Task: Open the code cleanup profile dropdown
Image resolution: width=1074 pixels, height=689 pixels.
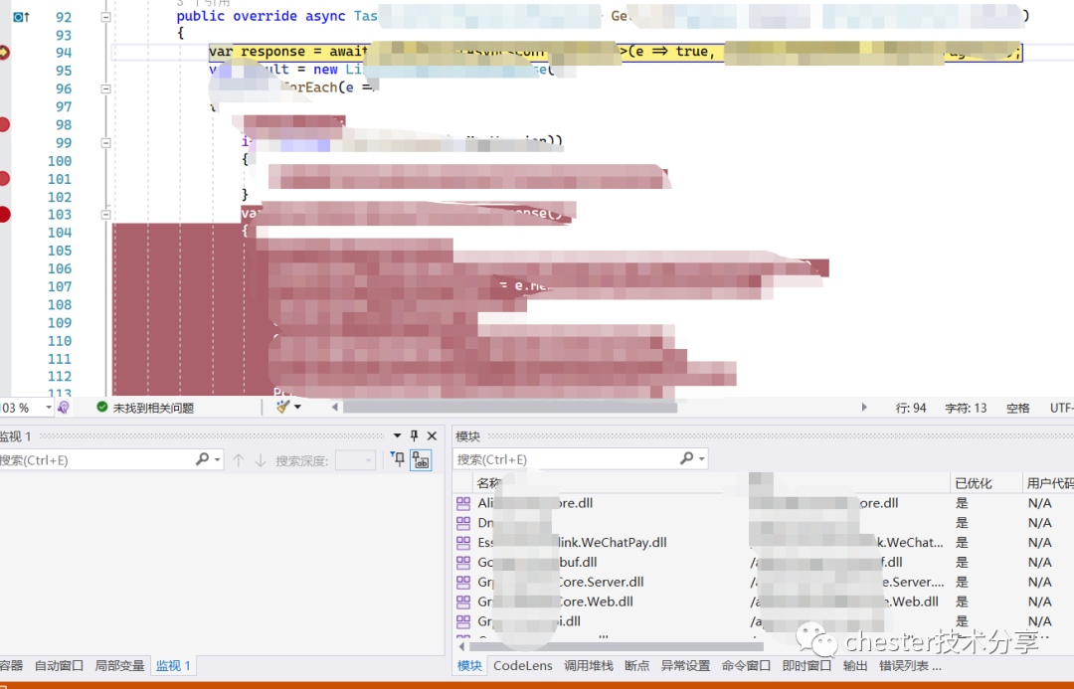Action: point(298,407)
